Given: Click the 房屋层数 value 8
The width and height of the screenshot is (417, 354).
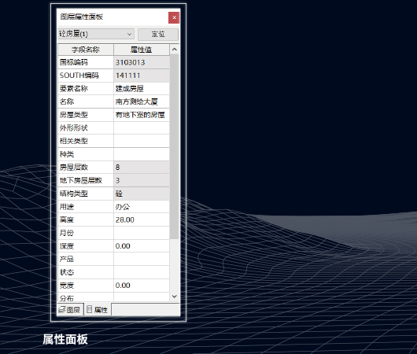Looking at the screenshot, I should click(142, 168).
